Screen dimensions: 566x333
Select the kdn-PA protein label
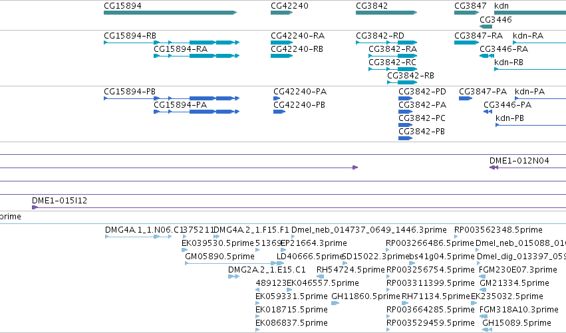click(x=529, y=92)
